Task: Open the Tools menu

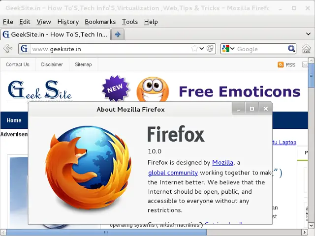Action: (130, 22)
